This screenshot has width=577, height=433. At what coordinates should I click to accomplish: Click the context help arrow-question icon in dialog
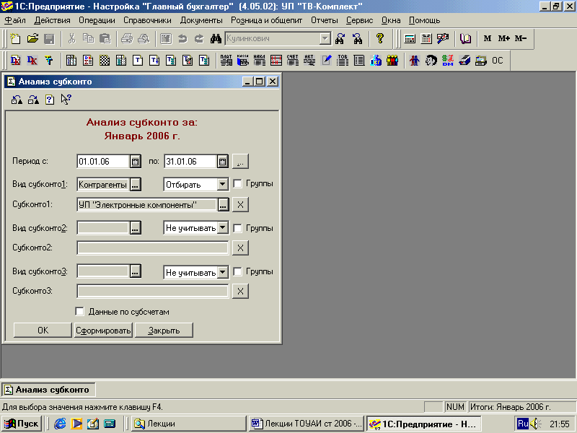[66, 100]
